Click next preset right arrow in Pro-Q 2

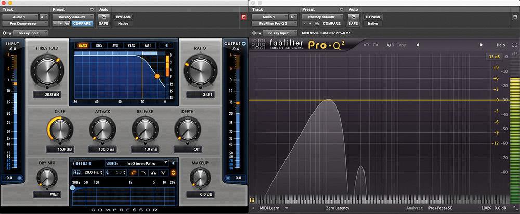click(x=481, y=45)
